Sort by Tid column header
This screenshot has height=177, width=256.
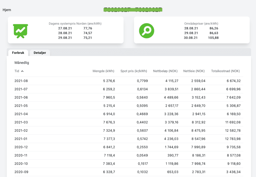[17, 71]
